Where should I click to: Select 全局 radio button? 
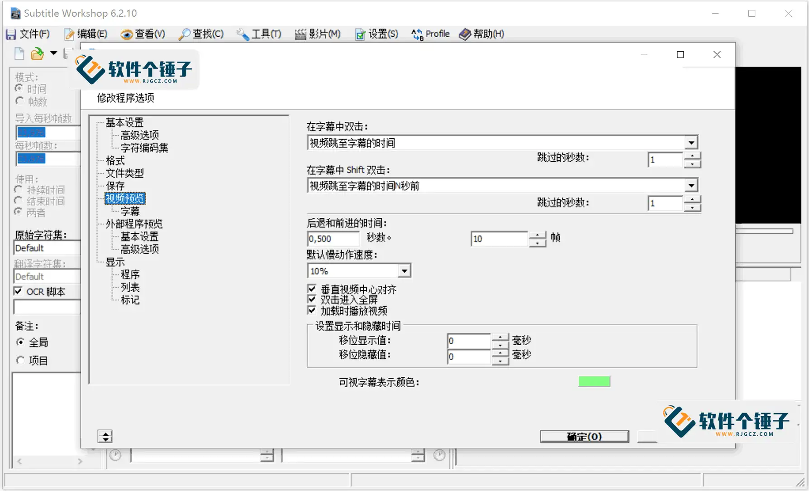pyautogui.click(x=20, y=342)
